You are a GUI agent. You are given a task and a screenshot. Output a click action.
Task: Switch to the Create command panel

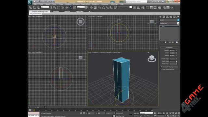tap(161, 17)
